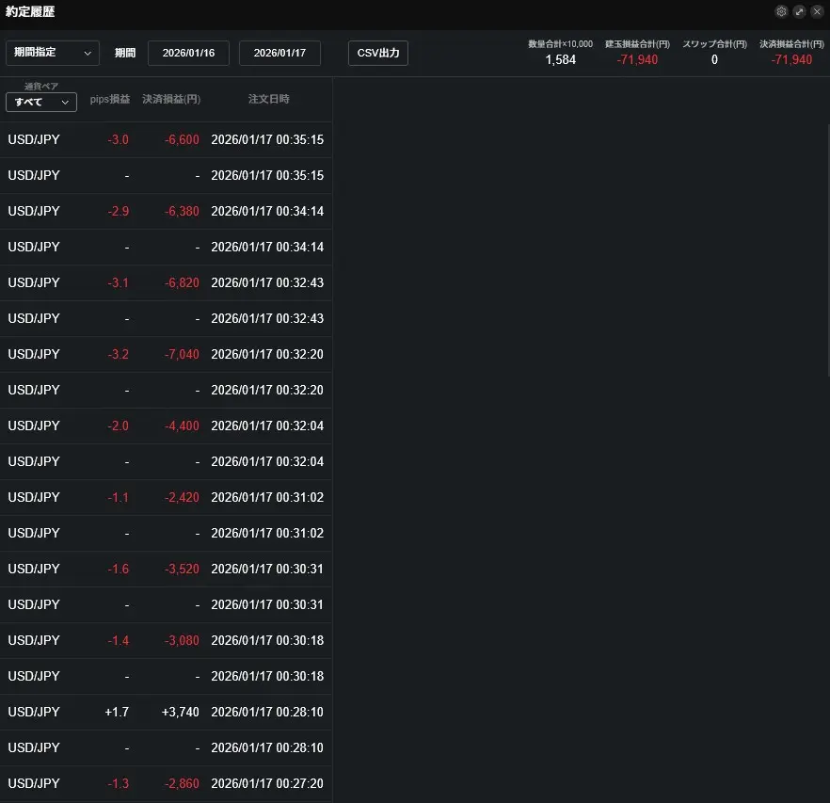Click the start date field 2026/01/16
The height and width of the screenshot is (803, 830).
pos(188,53)
